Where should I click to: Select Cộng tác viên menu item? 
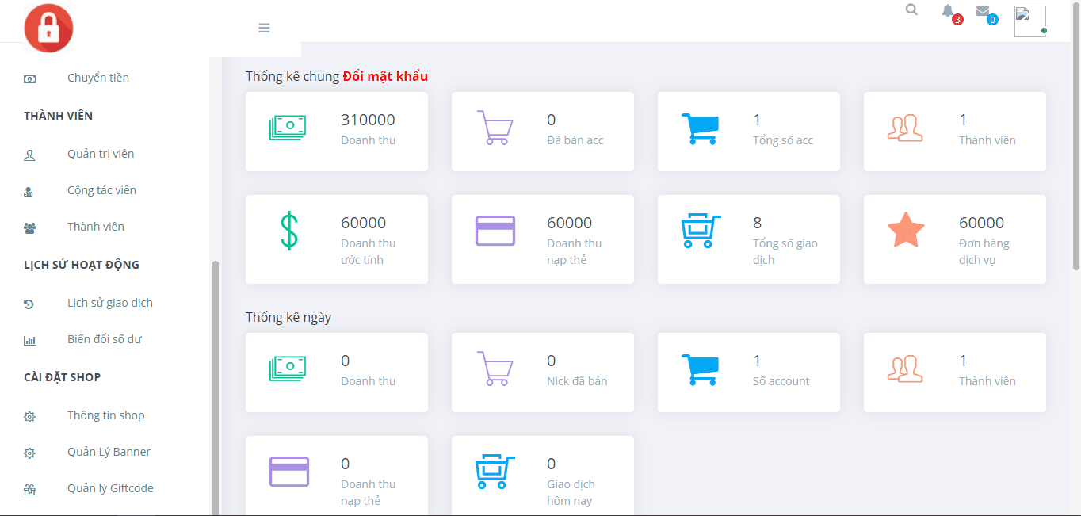[x=101, y=190]
